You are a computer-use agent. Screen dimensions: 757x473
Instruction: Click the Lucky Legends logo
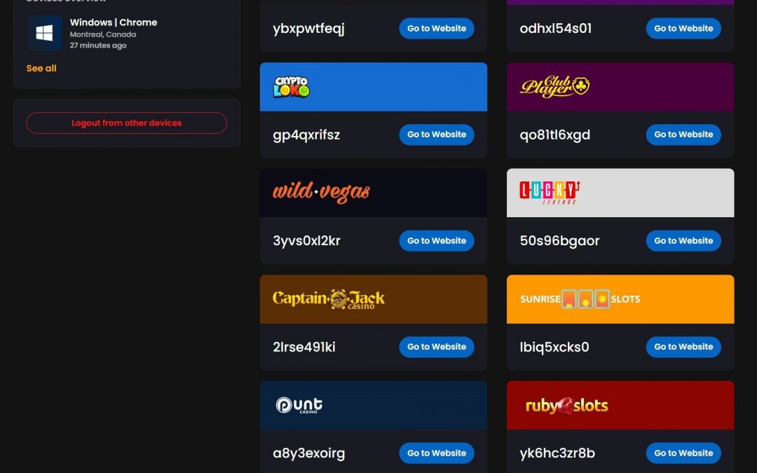click(x=550, y=193)
